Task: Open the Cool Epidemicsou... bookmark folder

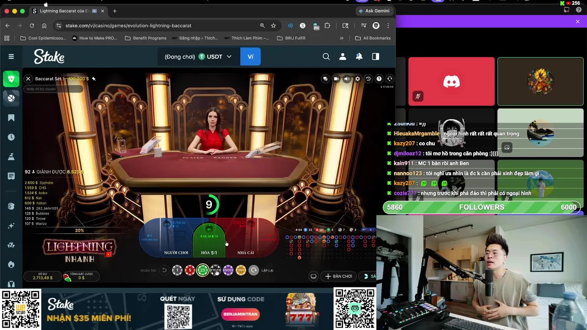Action: 43,38
